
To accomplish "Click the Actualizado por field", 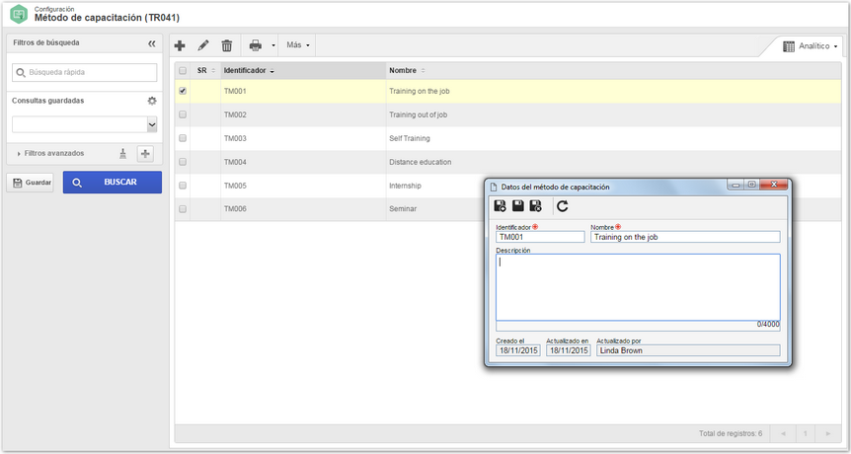I will [x=688, y=350].
